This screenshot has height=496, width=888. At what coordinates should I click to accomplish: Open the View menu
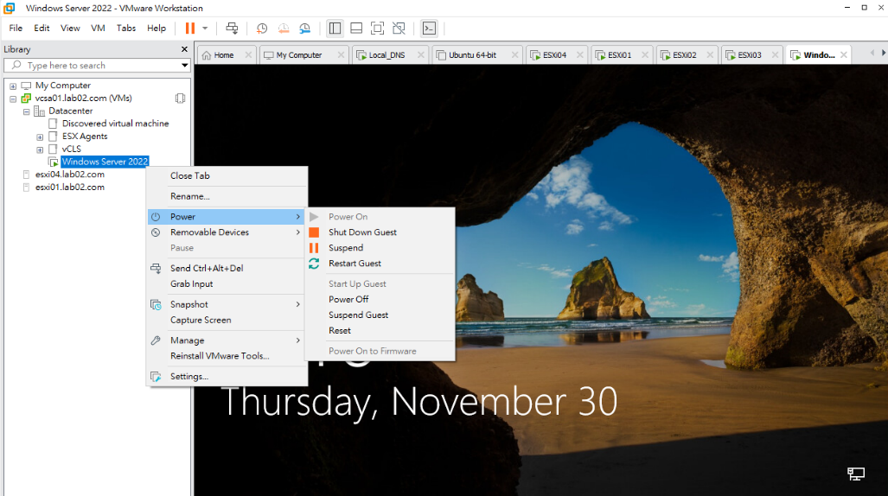point(70,28)
